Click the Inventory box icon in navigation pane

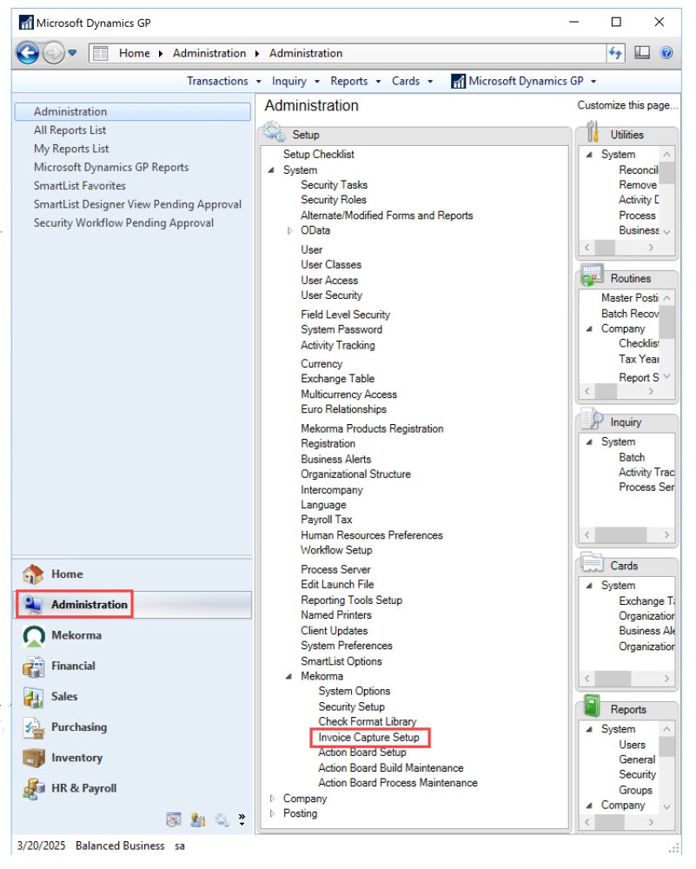pyautogui.click(x=34, y=758)
